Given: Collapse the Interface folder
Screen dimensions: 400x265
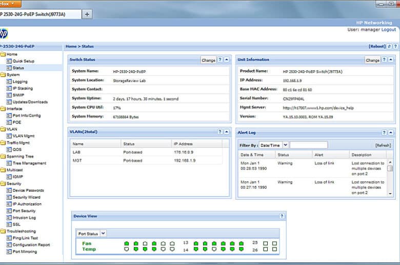Looking at the screenshot, I should click(3, 108).
